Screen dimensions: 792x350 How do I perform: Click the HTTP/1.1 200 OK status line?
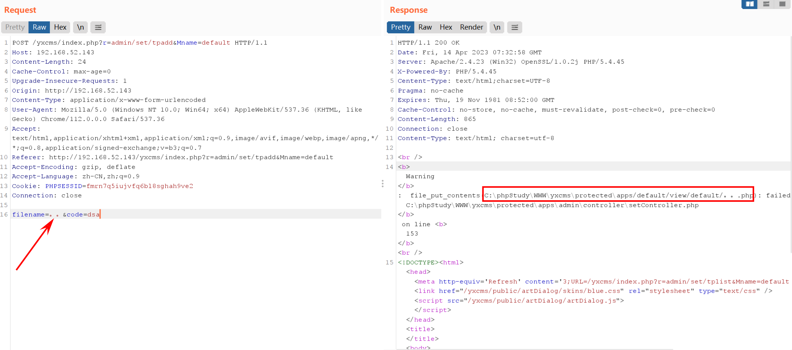(428, 43)
